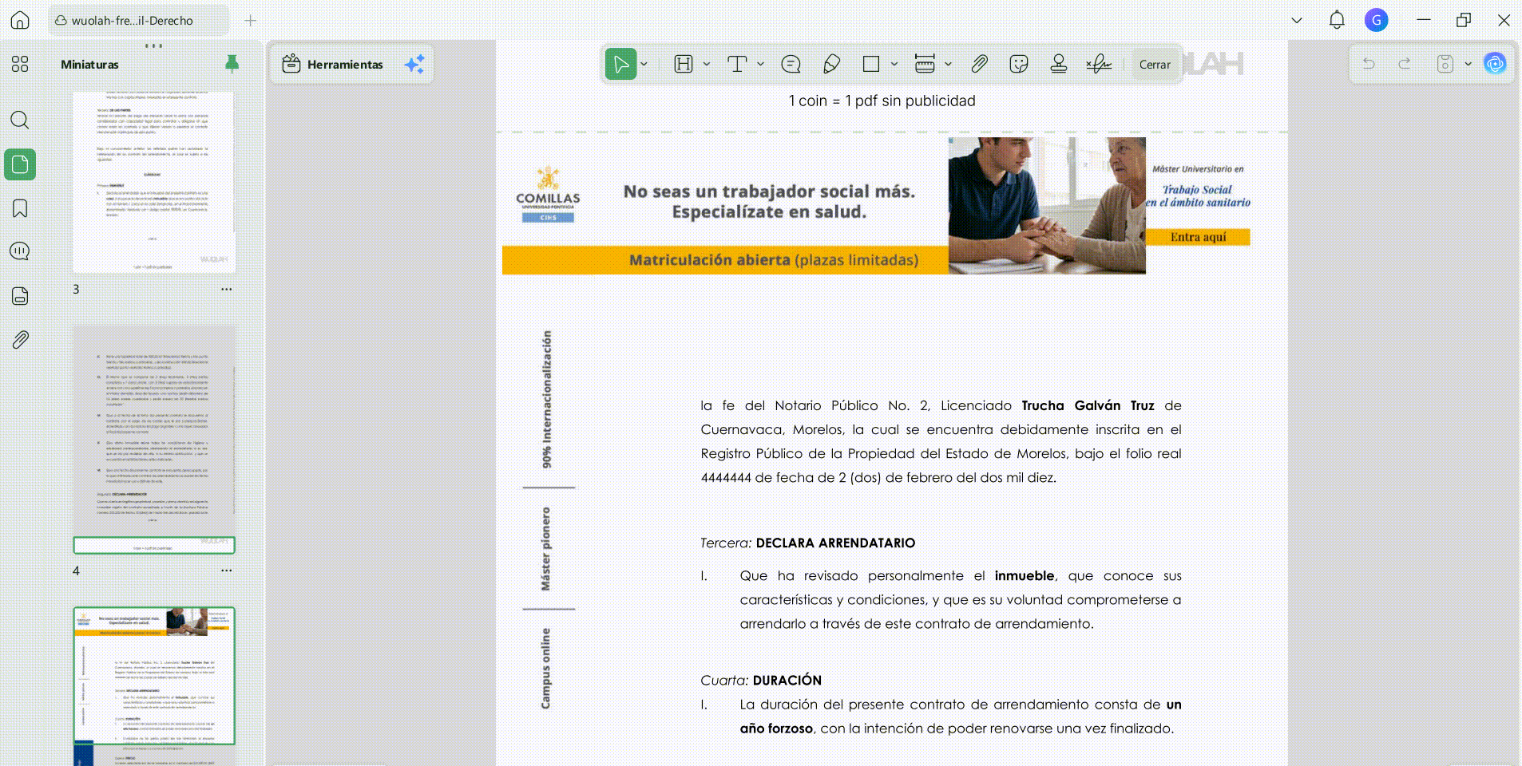Expand the measure tool dropdown arrow

tap(949, 64)
